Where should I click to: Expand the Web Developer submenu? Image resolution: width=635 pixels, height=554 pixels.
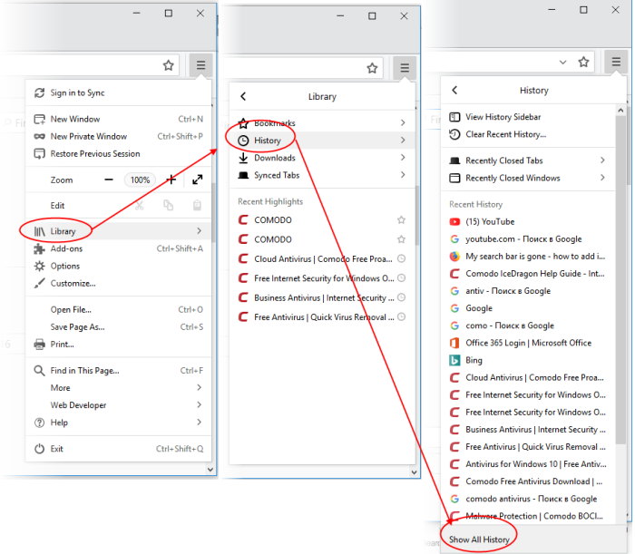[x=118, y=405]
